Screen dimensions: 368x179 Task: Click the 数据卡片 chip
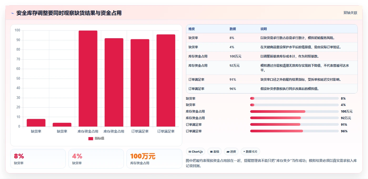tap(250, 152)
